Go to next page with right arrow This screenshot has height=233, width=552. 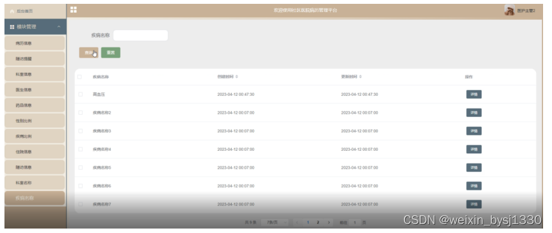[329, 222]
